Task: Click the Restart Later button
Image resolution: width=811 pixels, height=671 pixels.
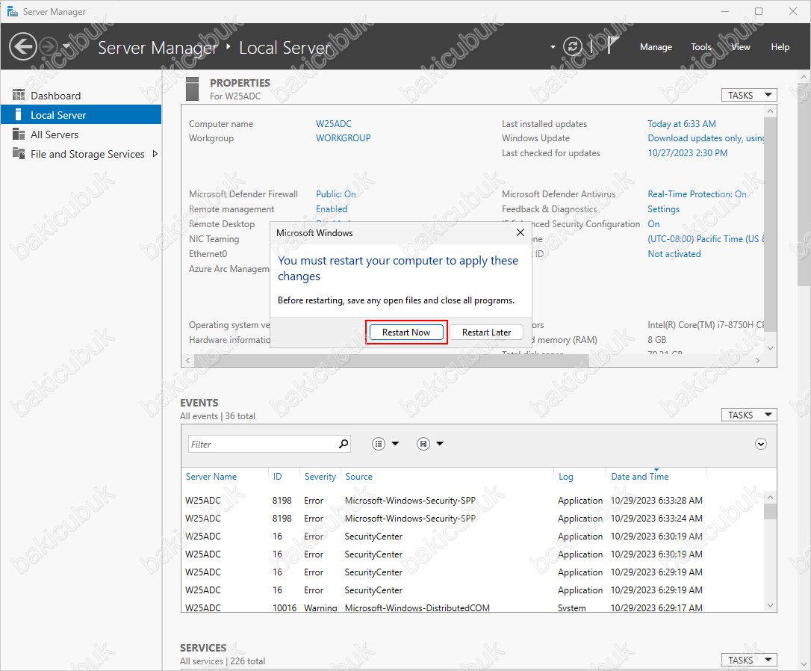Action: point(486,332)
